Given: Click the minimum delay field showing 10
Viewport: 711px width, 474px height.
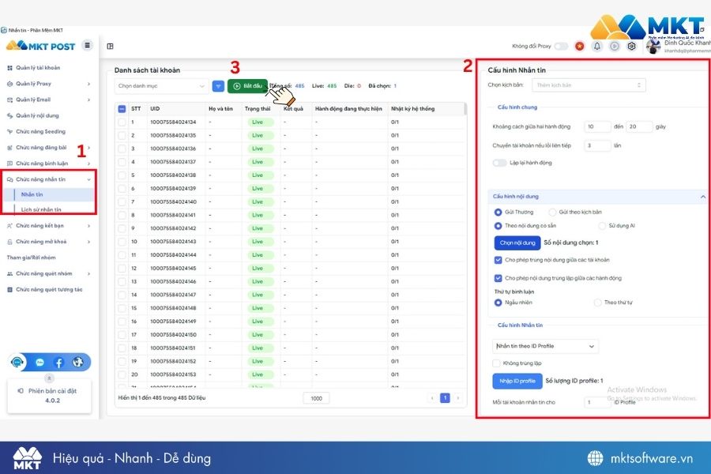Looking at the screenshot, I should [598, 127].
